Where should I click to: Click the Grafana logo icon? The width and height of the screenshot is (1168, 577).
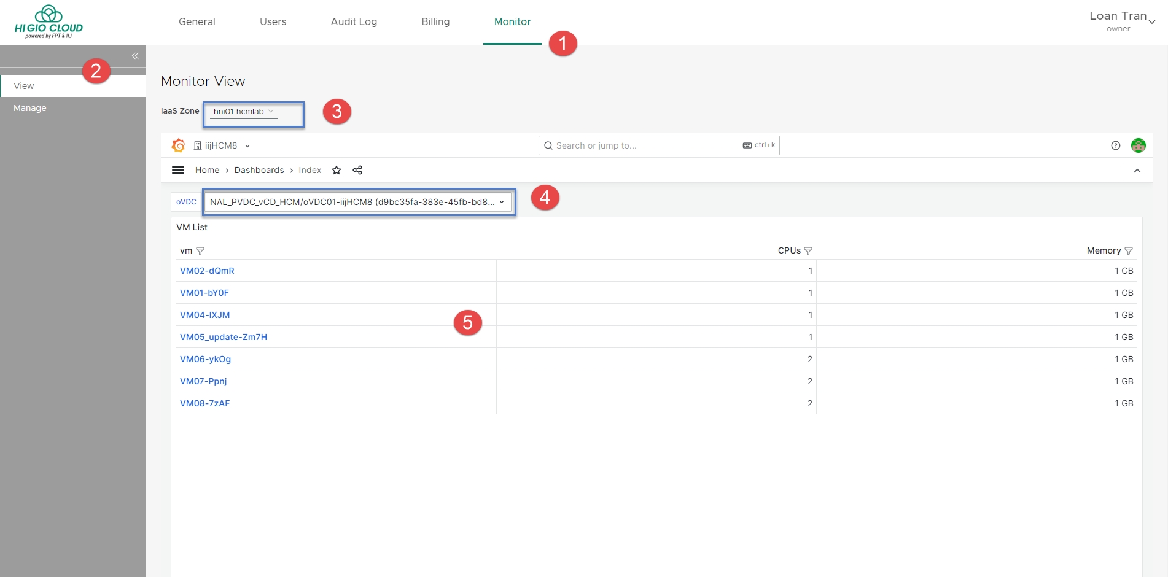(x=178, y=145)
